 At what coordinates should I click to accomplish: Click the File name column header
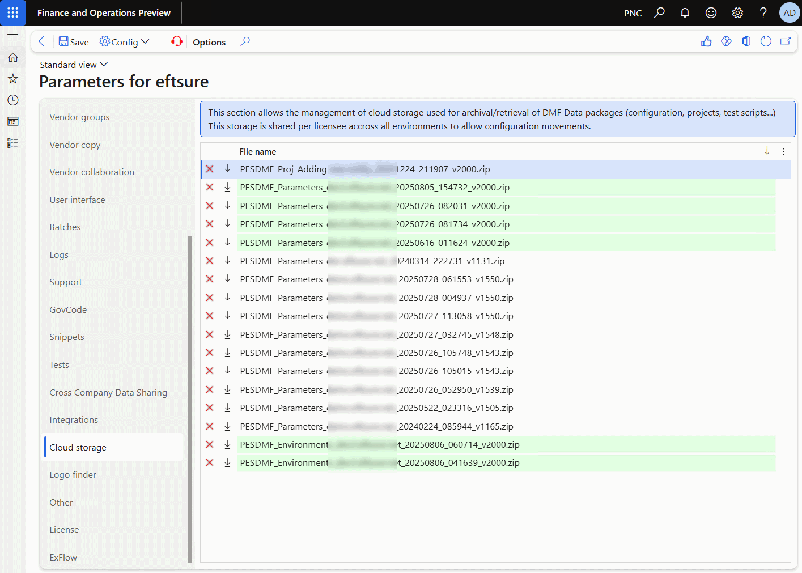258,152
